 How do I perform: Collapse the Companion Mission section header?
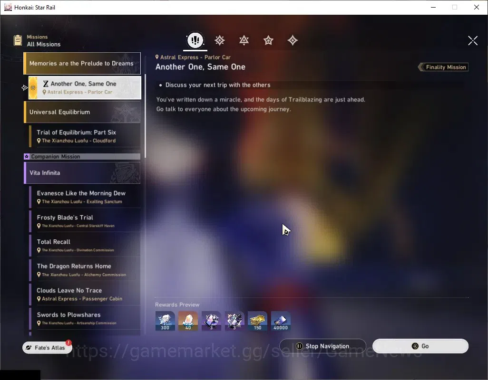click(x=82, y=157)
